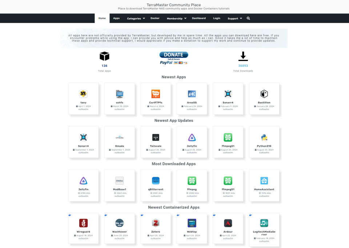Screen dimensions: 349x248
Task: Click the Most Downloaded Apps heading
Action: pyautogui.click(x=174, y=164)
